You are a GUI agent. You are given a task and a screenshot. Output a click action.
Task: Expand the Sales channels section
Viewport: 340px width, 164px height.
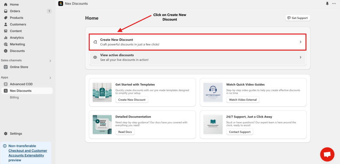coord(50,61)
